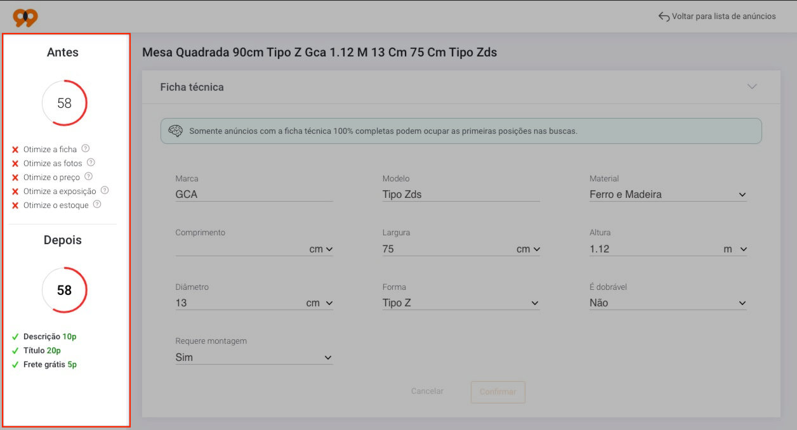Click Otimize o estoque text
The image size is (797, 430).
point(56,205)
